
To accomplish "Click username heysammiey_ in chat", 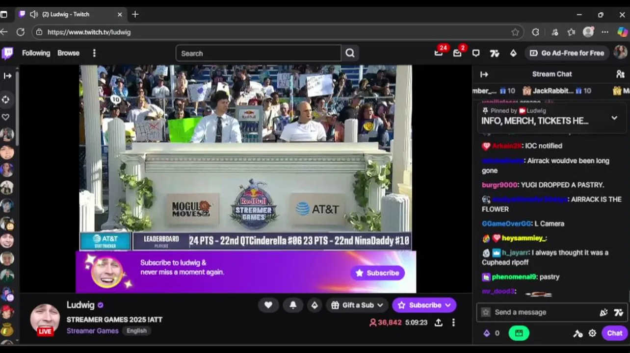I will [523, 238].
